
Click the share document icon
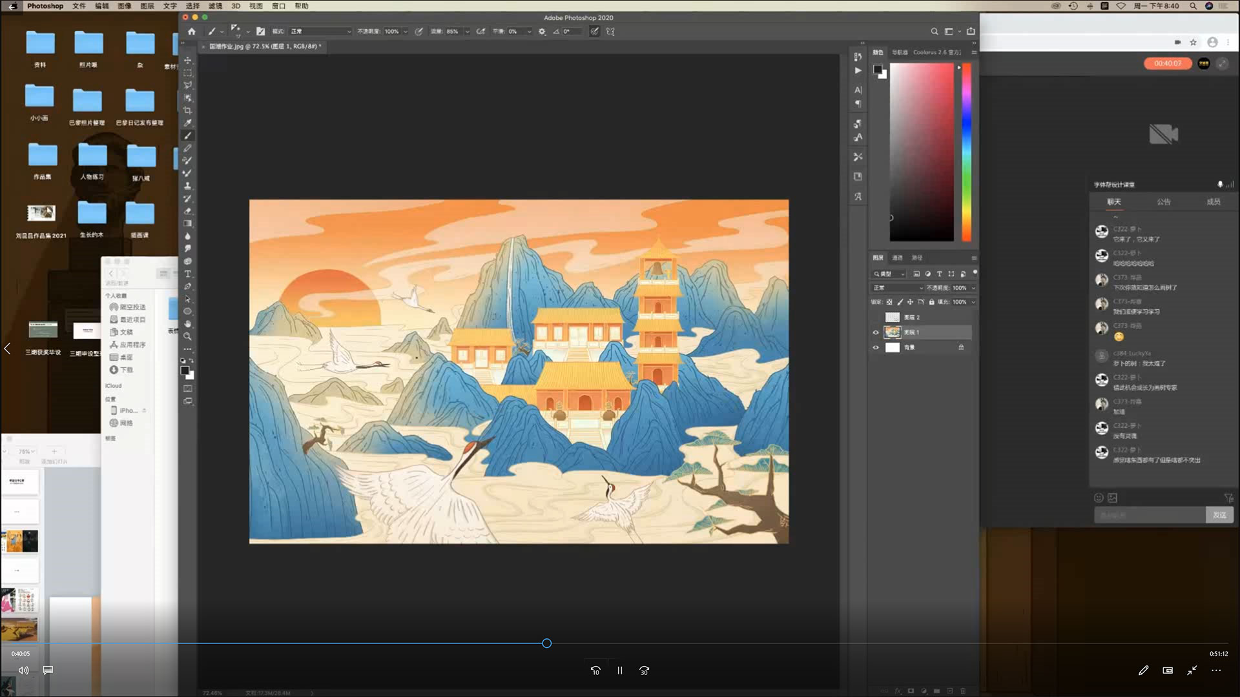pos(971,31)
